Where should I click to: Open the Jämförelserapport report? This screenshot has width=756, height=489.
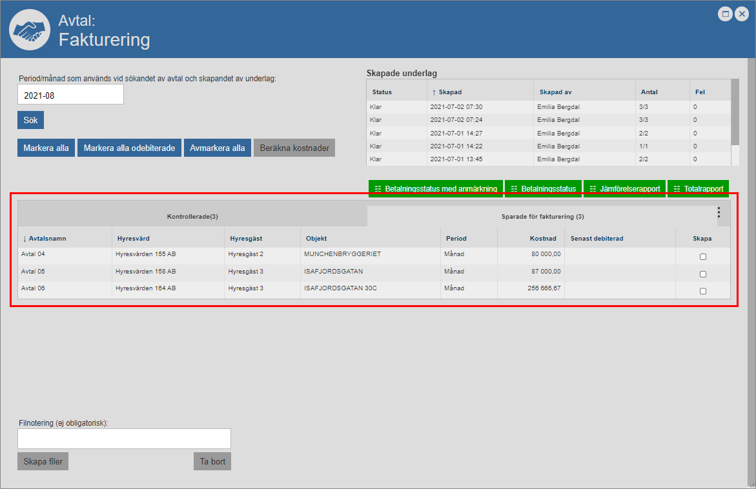(x=624, y=189)
